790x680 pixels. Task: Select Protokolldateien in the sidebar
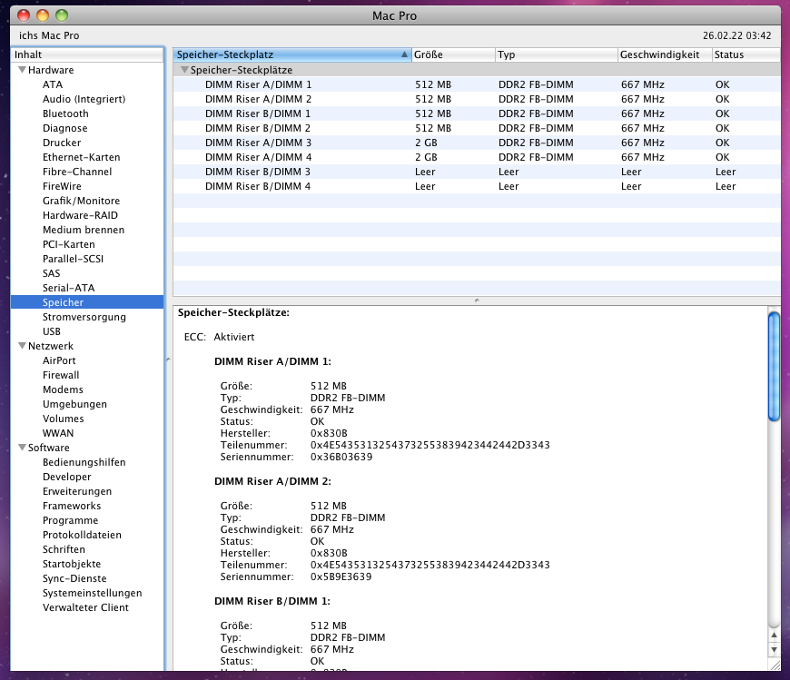point(82,535)
